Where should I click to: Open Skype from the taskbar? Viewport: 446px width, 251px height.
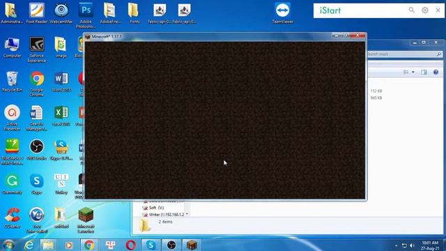pyautogui.click(x=151, y=245)
